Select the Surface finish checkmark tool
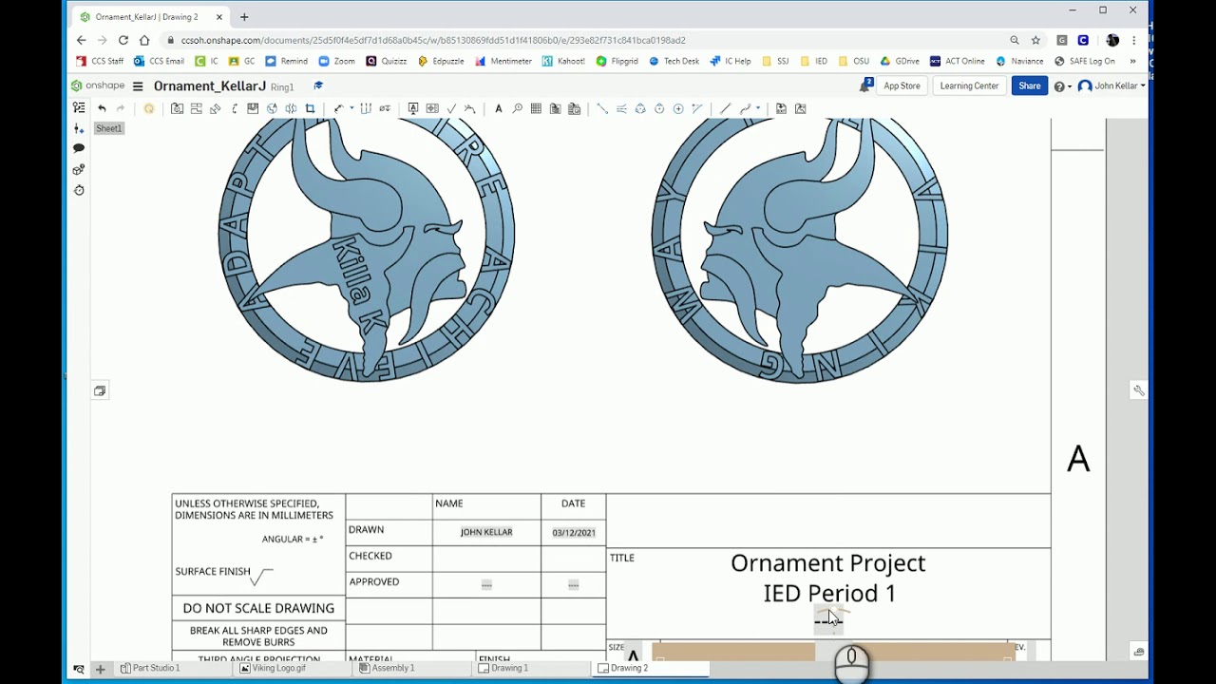This screenshot has height=684, width=1216. point(451,108)
